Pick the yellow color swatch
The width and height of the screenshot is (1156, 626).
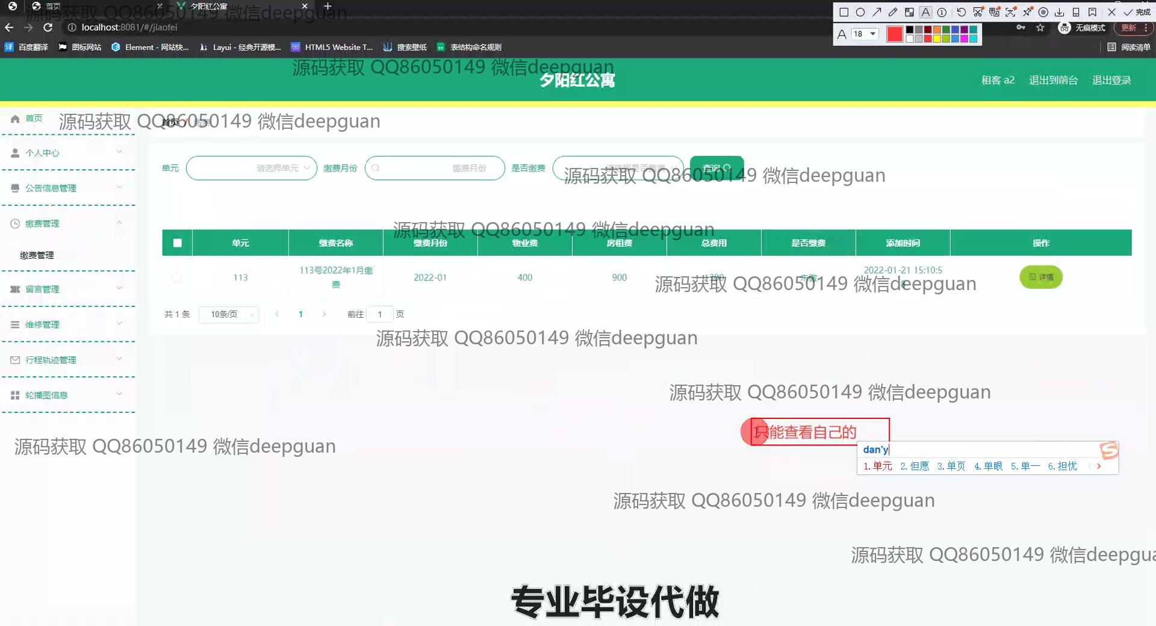937,39
